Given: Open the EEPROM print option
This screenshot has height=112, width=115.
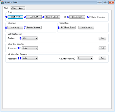Looking at the screenshot, I should [34, 17].
